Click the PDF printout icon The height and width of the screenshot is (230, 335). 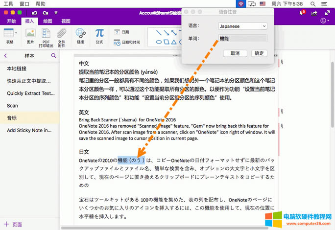tap(47, 33)
